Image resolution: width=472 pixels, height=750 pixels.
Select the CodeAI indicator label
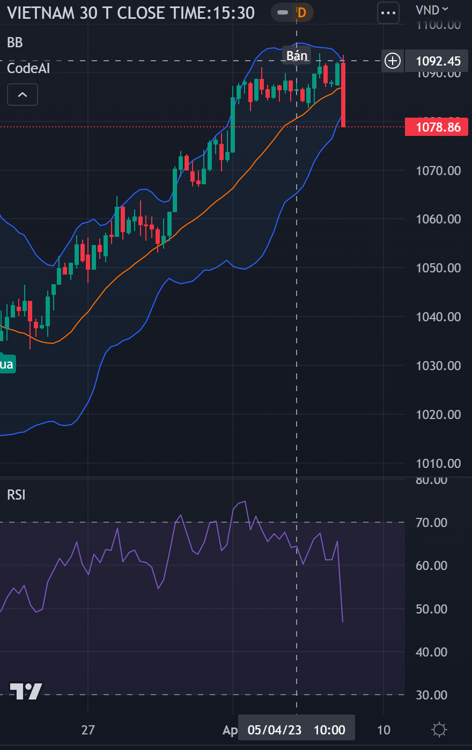tap(28, 68)
